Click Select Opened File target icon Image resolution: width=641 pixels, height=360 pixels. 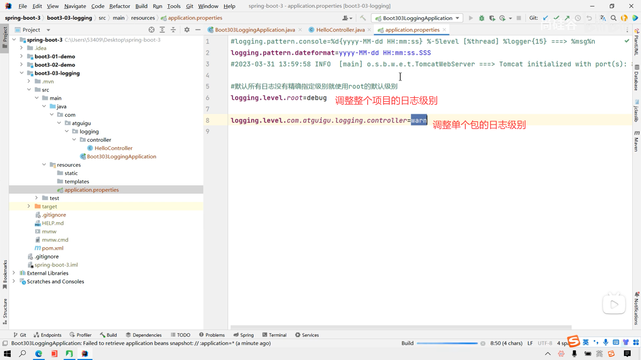(152, 30)
